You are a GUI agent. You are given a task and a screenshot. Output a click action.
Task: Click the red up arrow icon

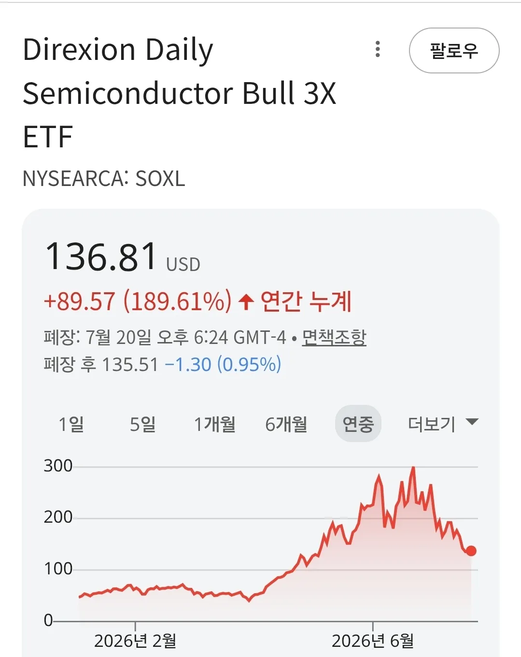pos(246,302)
